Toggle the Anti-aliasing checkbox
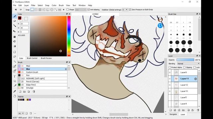213x119 pixels. (89, 10)
